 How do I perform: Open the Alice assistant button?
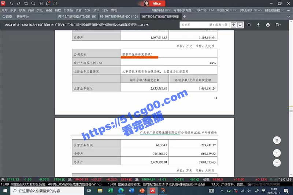click(154, 3)
